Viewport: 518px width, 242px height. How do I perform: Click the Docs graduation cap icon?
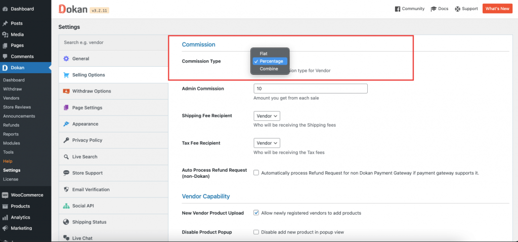tap(434, 9)
